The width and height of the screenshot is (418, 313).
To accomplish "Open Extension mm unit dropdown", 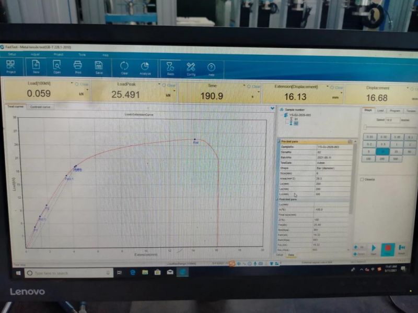I will click(x=342, y=93).
